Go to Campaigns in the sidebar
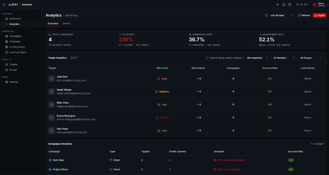The width and height of the screenshot is (329, 175). [20, 36]
